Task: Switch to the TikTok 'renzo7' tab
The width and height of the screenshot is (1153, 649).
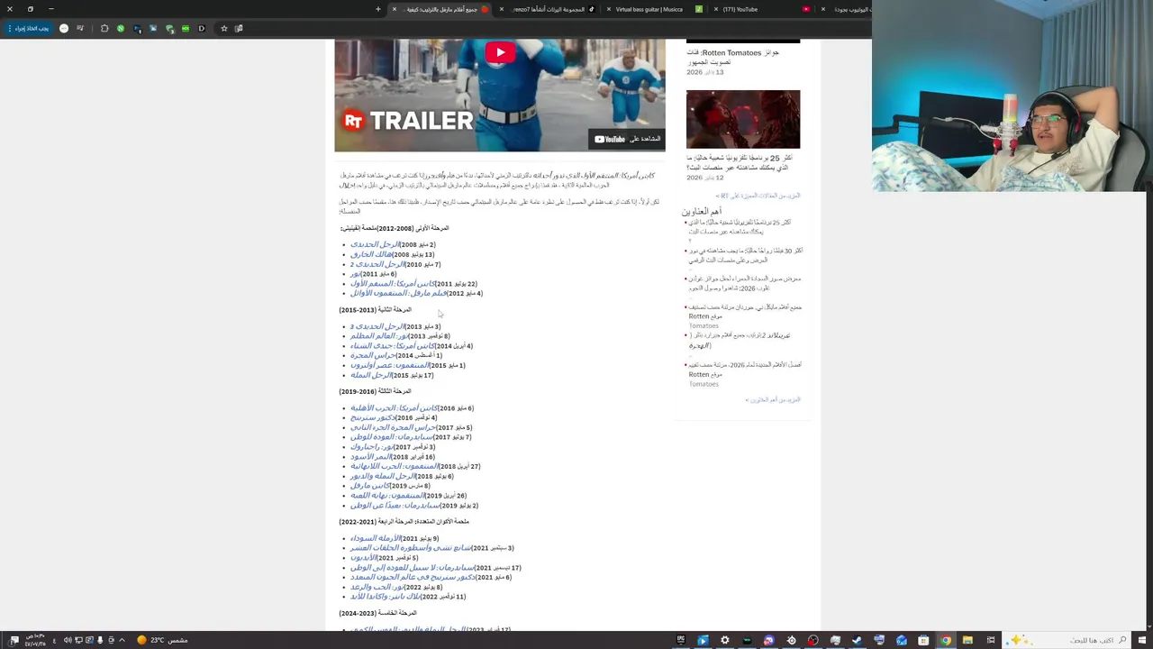Action: [x=547, y=9]
